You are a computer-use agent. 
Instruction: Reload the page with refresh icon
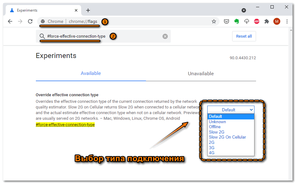coord(30,21)
